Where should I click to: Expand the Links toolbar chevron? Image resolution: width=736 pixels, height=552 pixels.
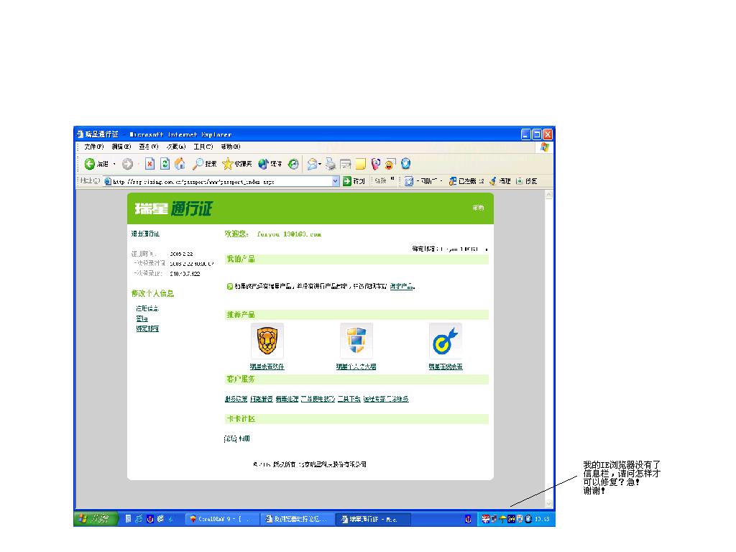point(392,179)
